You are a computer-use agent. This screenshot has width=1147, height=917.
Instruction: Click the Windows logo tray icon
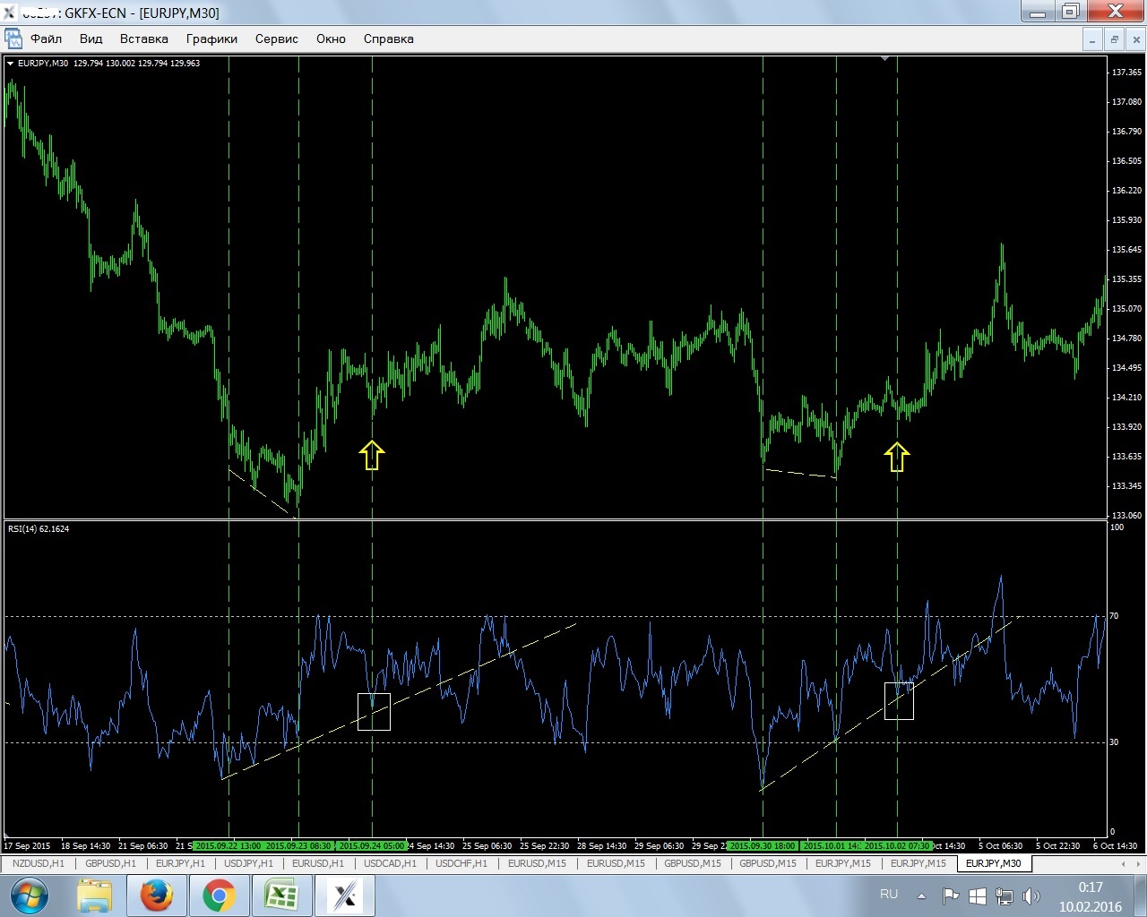978,896
